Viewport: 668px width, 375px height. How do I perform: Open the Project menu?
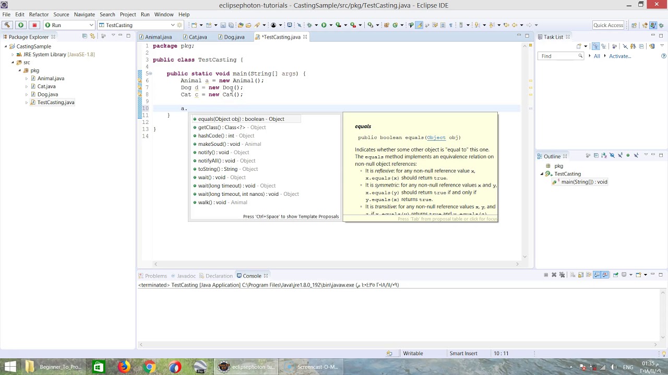128,15
